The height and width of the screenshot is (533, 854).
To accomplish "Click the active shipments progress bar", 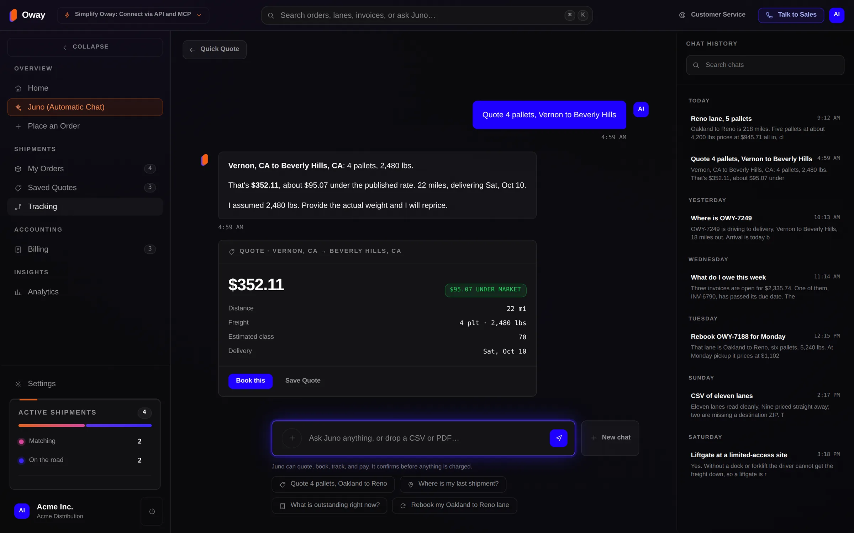I will 85,425.
